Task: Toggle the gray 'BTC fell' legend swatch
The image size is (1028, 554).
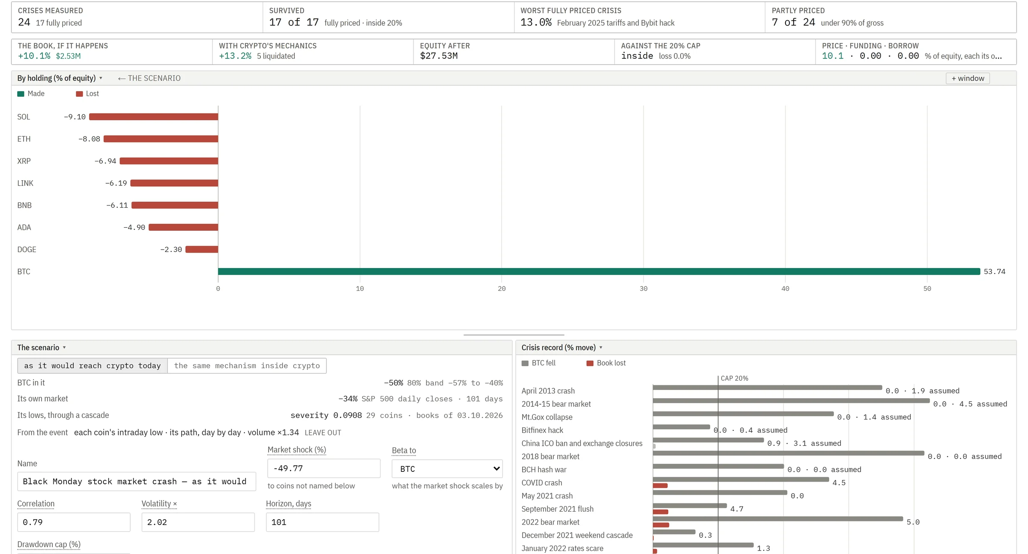Action: [x=525, y=363]
